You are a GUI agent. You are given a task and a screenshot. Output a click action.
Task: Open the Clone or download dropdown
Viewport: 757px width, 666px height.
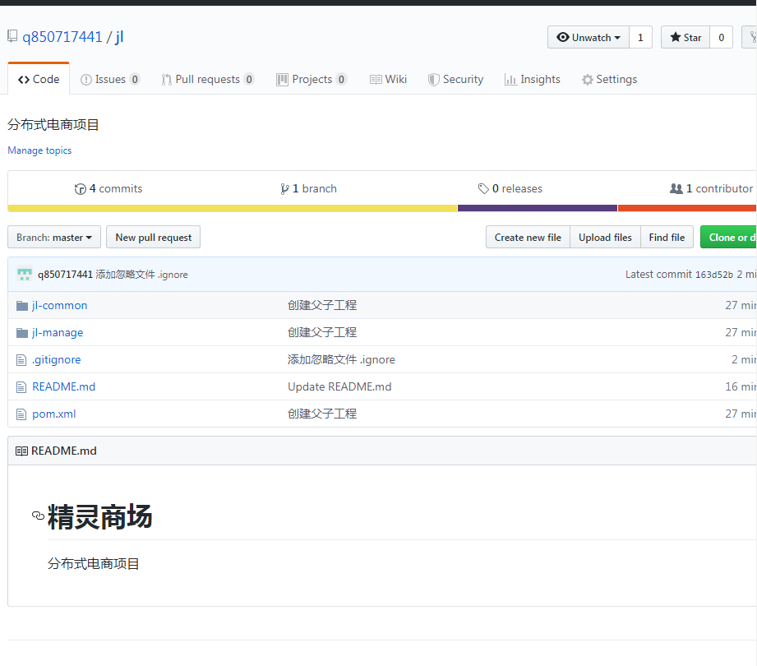[728, 237]
